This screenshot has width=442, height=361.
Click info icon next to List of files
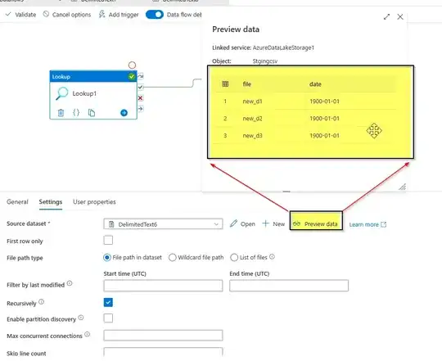pos(272,257)
